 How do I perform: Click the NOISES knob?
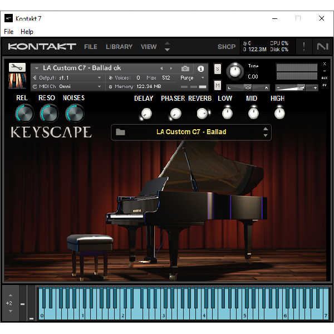pyautogui.click(x=75, y=114)
